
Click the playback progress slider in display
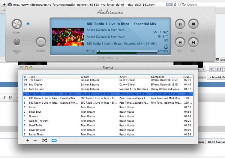tap(127, 51)
